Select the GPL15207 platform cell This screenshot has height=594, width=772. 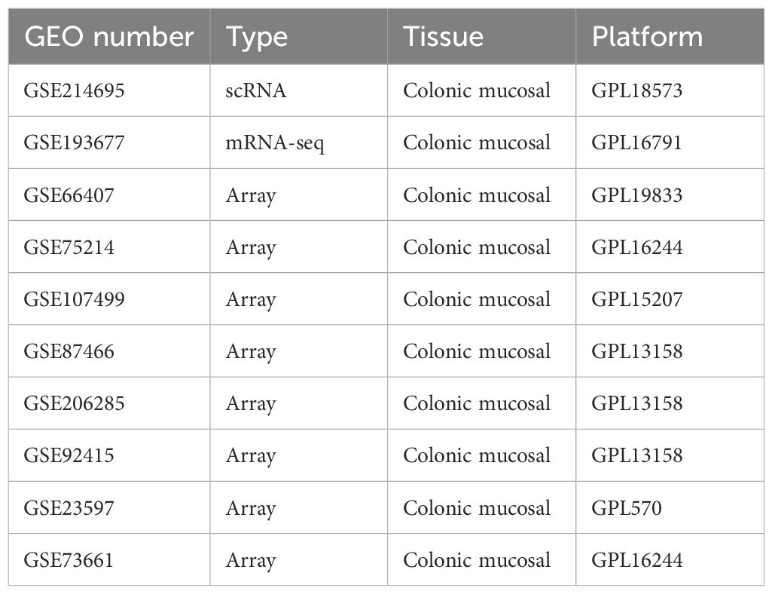tap(636, 299)
